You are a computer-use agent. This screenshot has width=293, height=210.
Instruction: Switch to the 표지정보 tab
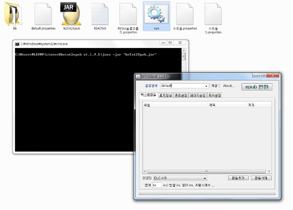[166, 95]
